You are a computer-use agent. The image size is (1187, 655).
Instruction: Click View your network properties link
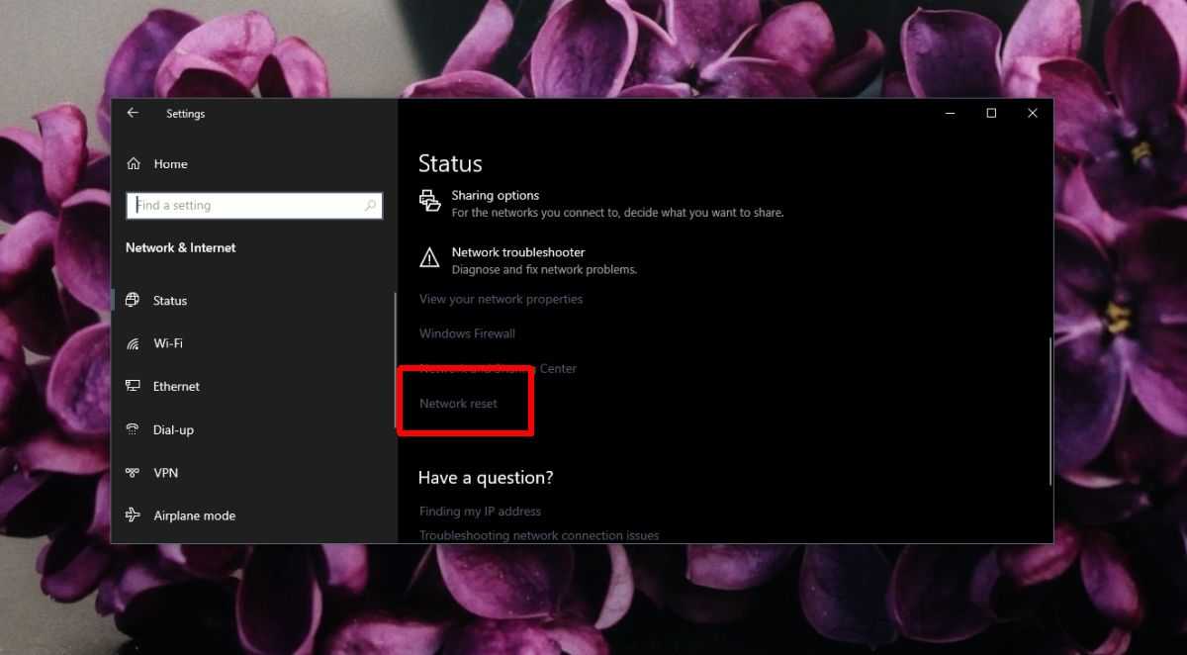point(501,299)
